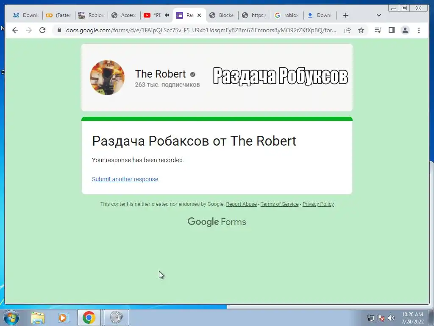Click the volume tray icon
This screenshot has width=434, height=326.
[x=391, y=318]
